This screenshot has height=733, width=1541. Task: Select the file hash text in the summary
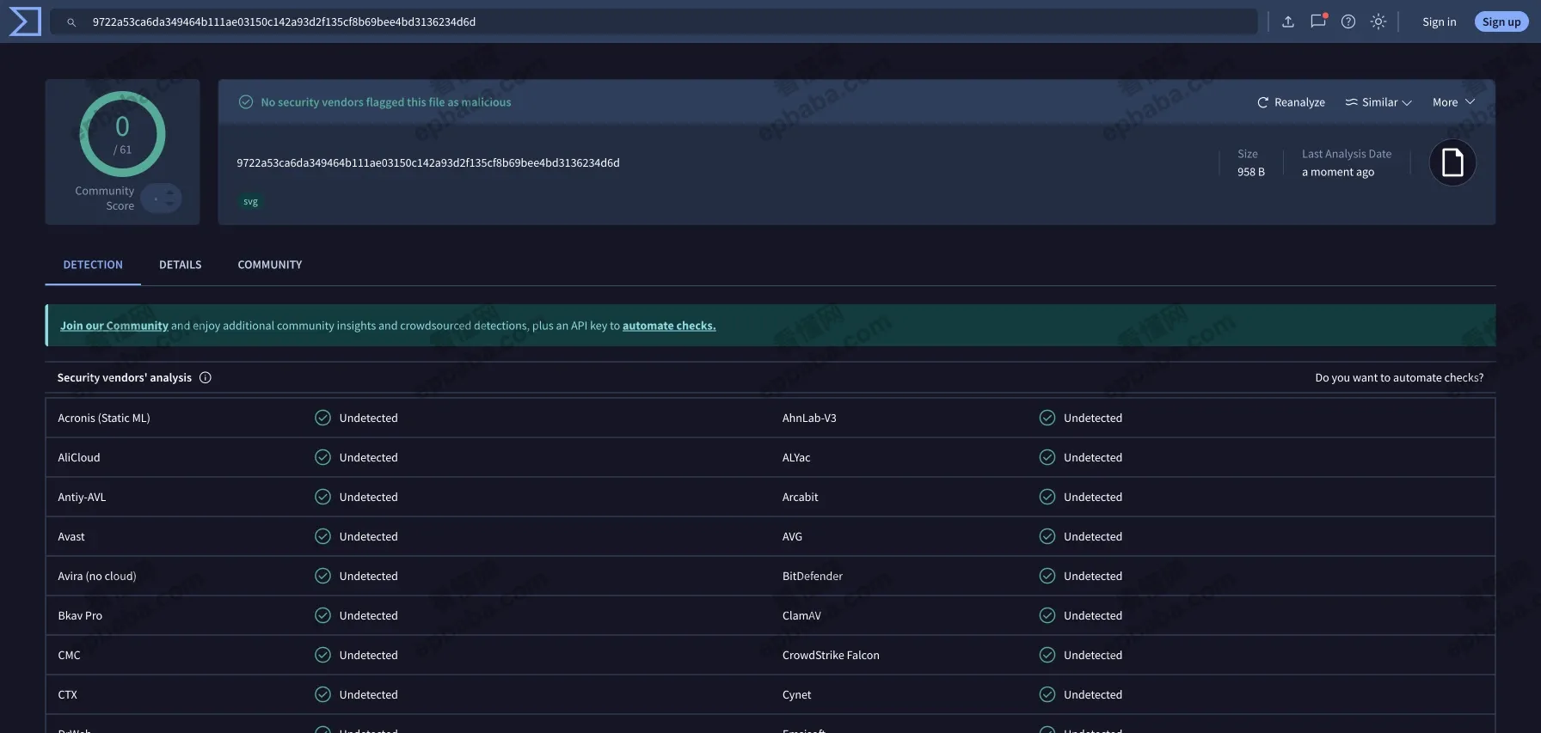coord(428,162)
